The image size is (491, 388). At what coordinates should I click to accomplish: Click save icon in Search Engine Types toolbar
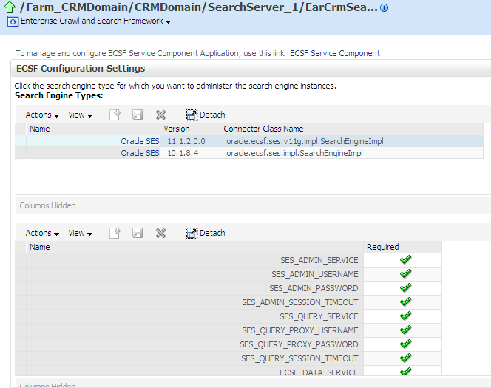[138, 115]
